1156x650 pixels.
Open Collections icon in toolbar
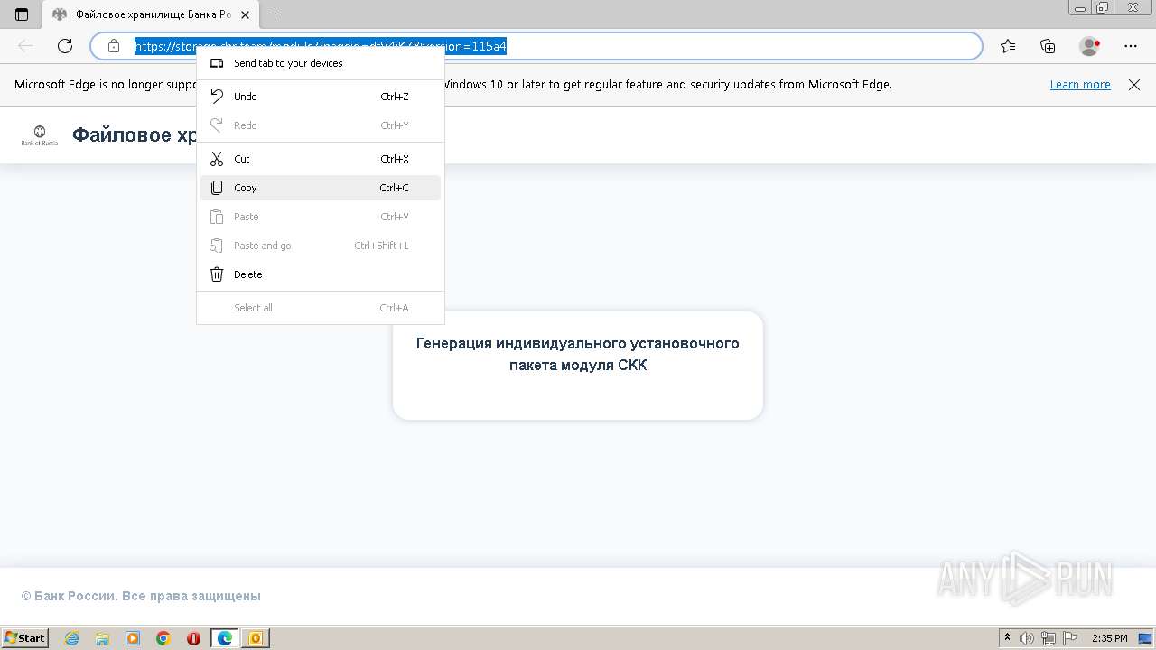pos(1048,46)
